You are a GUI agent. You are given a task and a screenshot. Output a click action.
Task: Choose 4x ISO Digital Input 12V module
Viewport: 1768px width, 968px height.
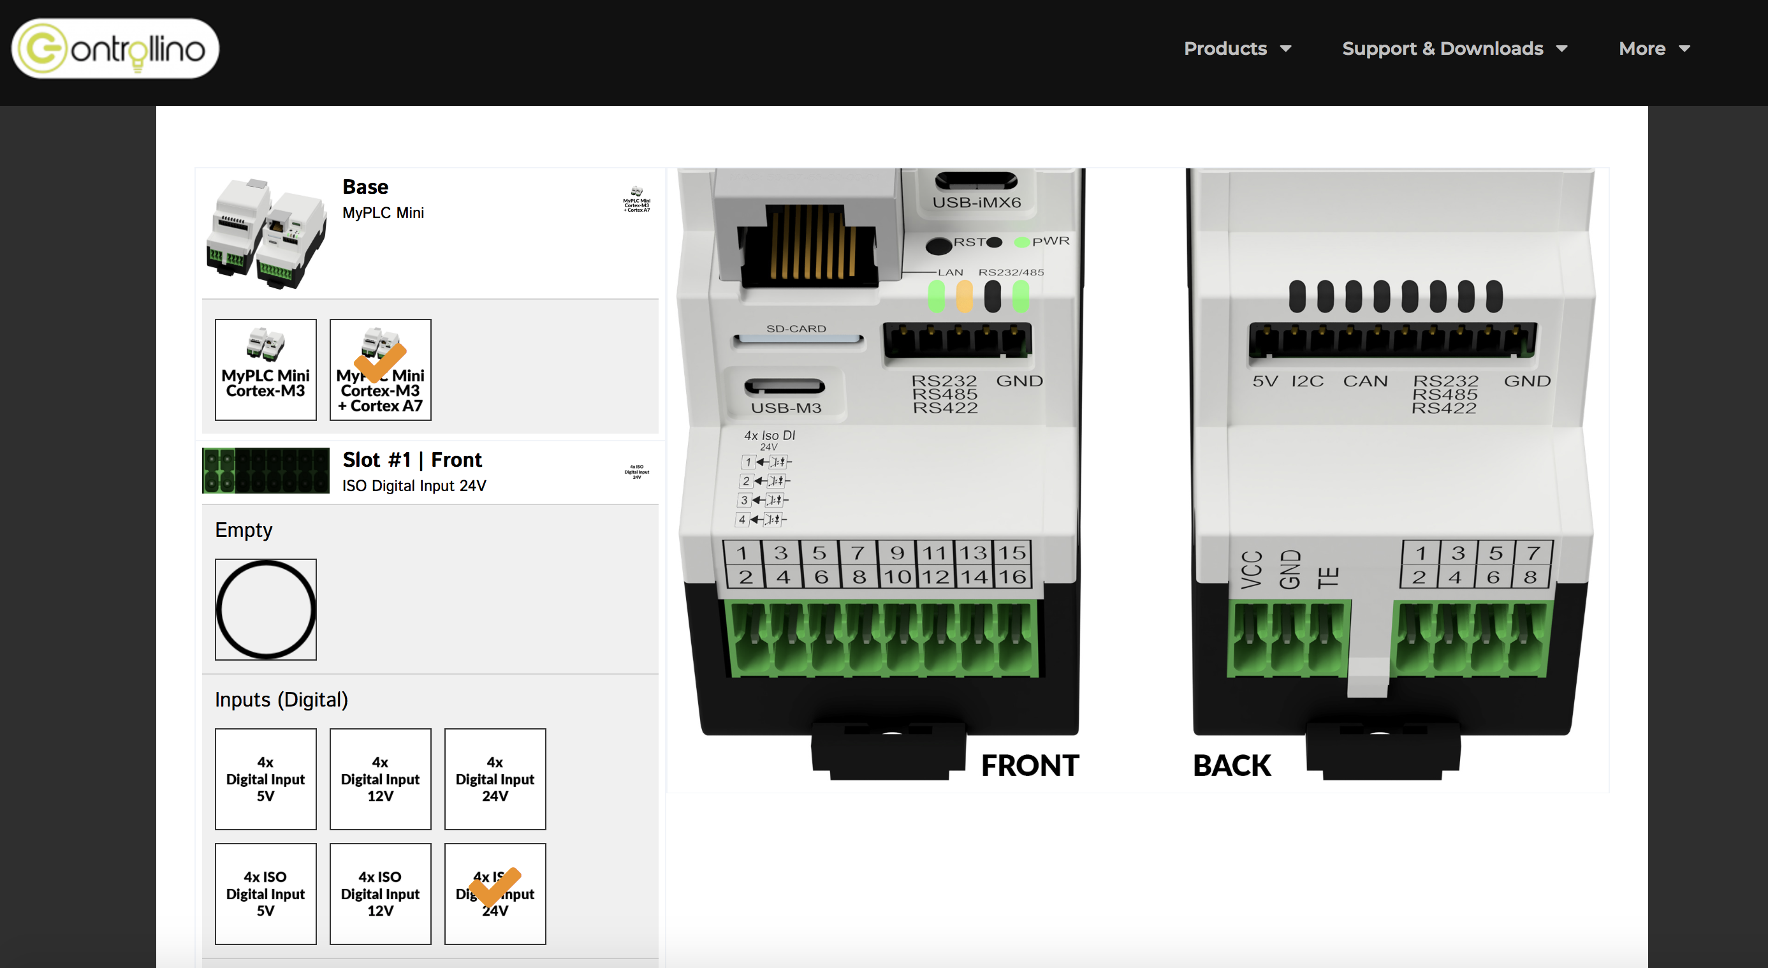click(380, 894)
